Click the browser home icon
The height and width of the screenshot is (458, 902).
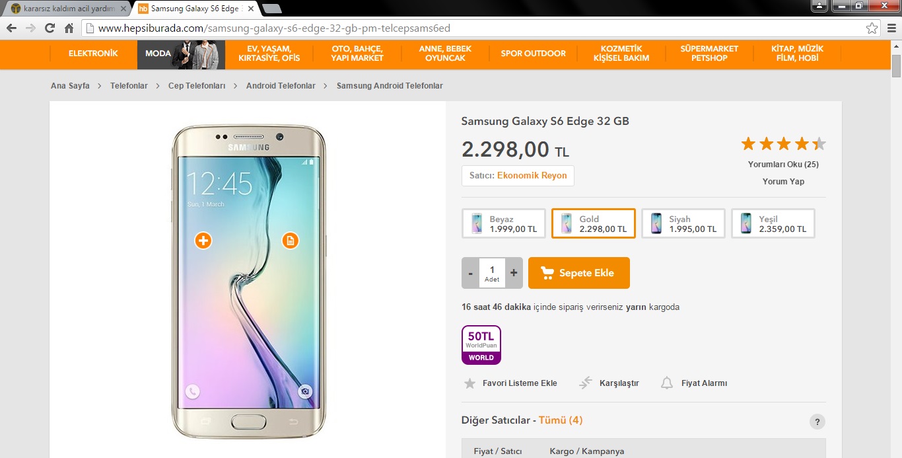point(69,28)
